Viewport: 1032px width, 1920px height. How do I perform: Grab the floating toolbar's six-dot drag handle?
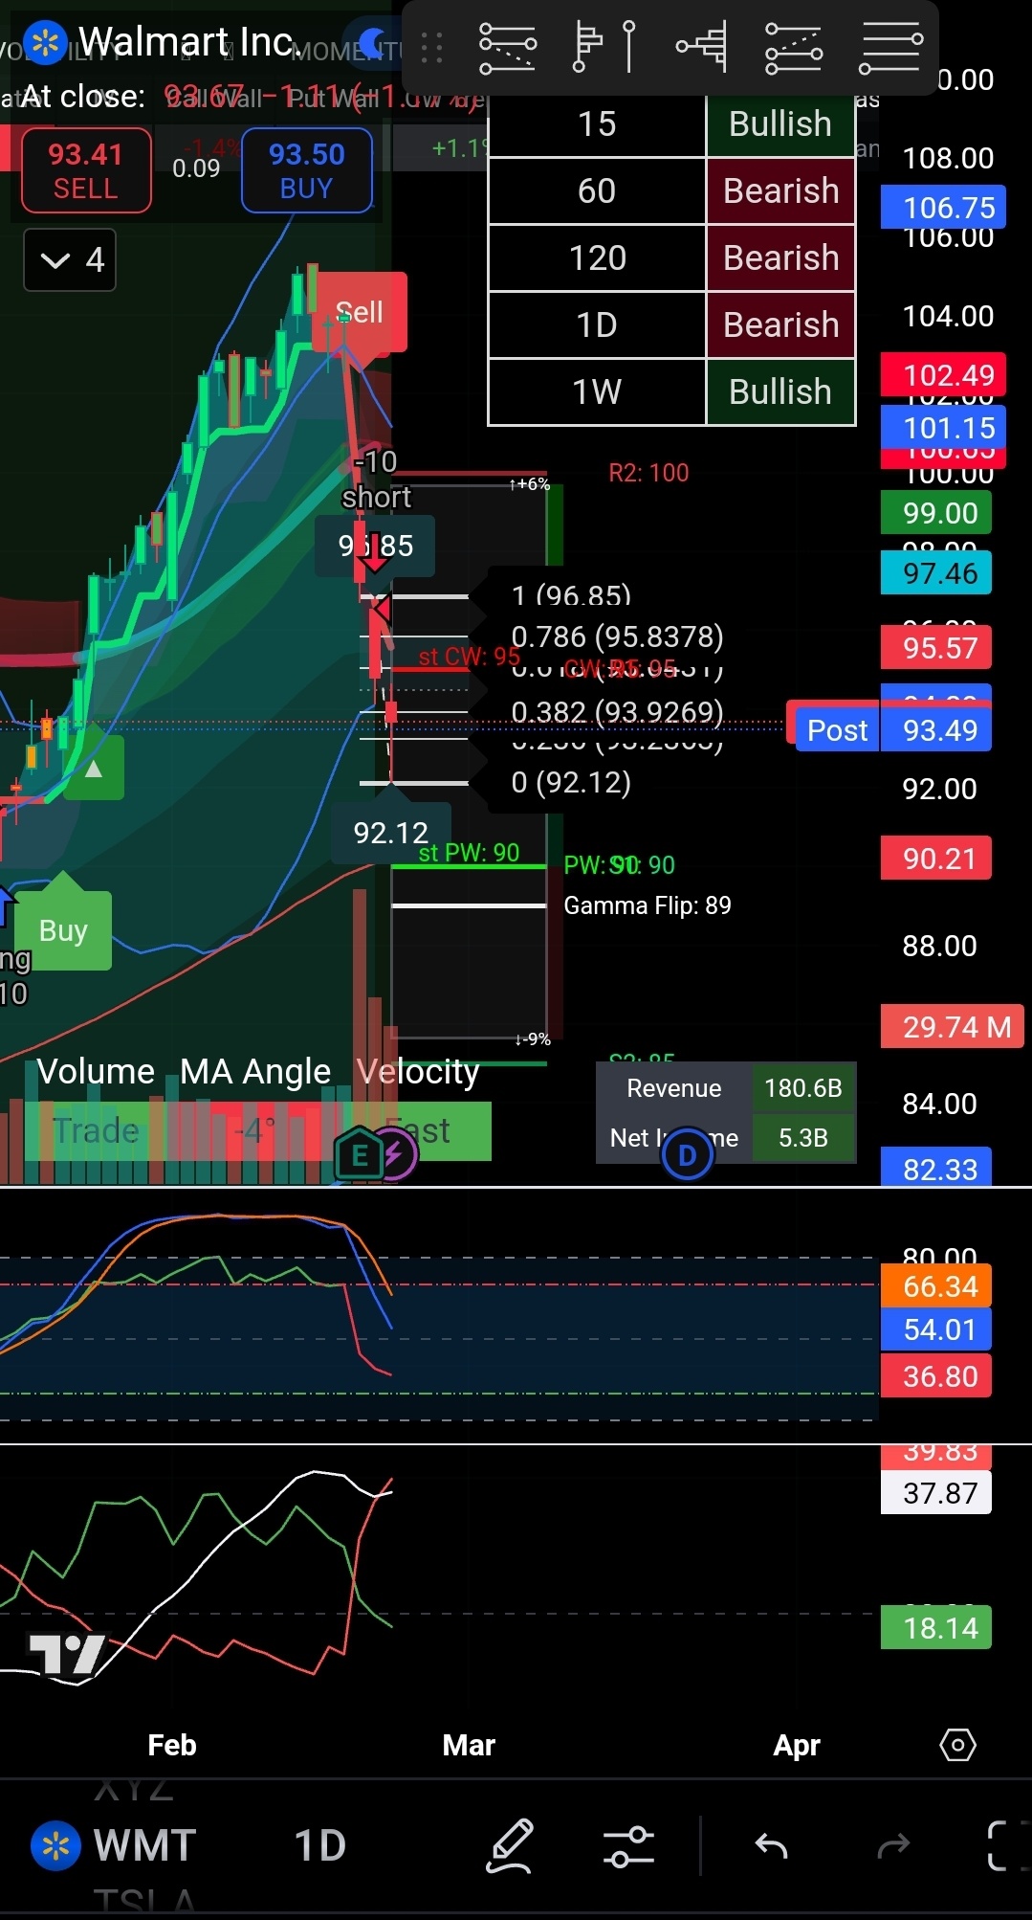click(431, 48)
